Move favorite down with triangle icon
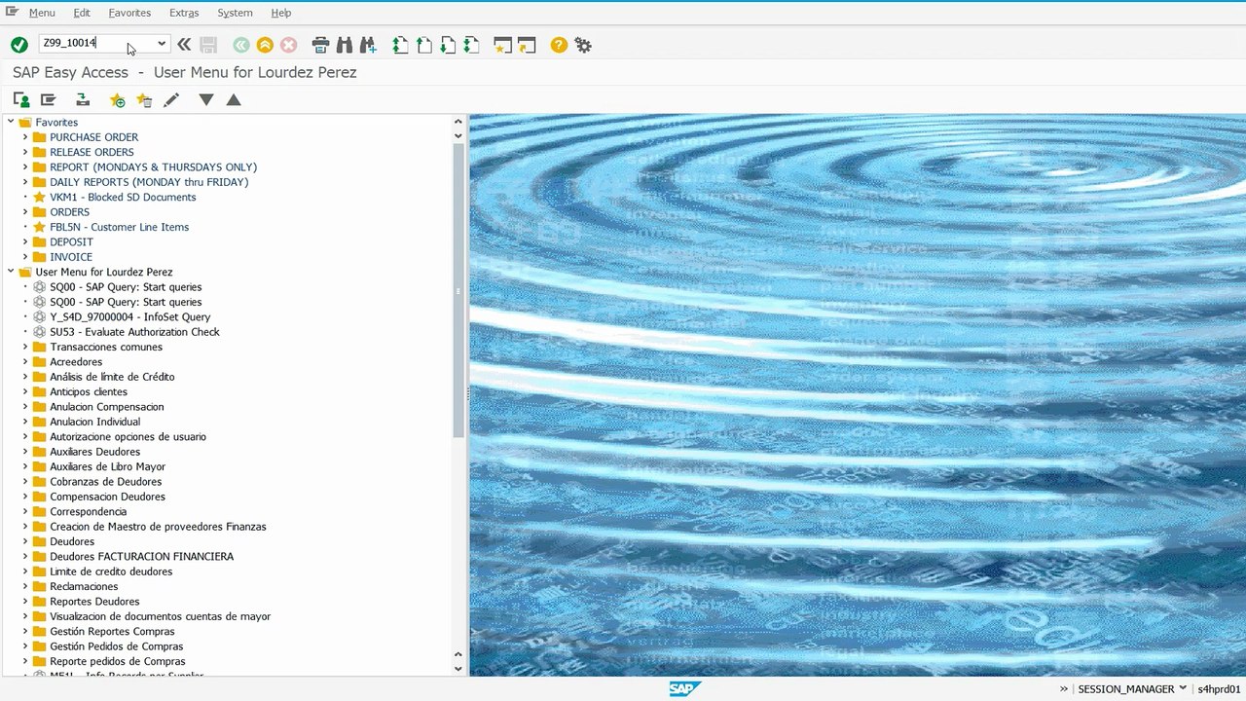The image size is (1246, 701). tap(205, 100)
